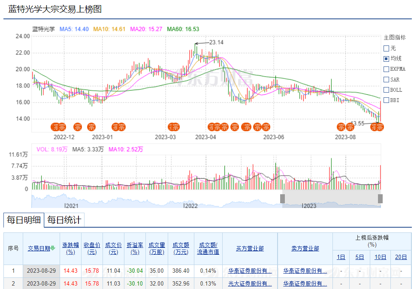Screen dimensions: 417x289
Task: Enable the EXPMA indicator checkbox
Action: pyautogui.click(x=386, y=69)
